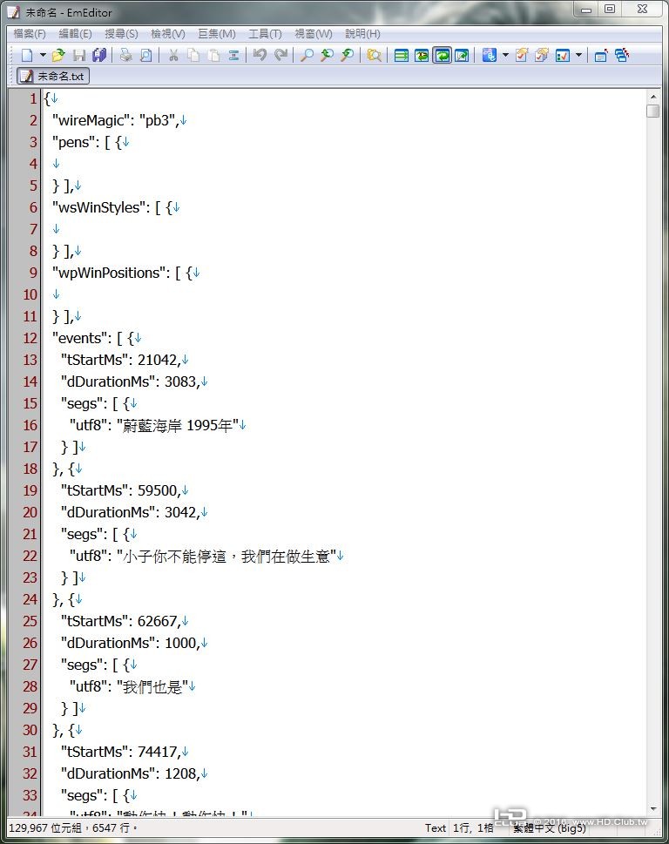Click the scrollbar up arrow
This screenshot has height=844, width=669.
[x=652, y=97]
